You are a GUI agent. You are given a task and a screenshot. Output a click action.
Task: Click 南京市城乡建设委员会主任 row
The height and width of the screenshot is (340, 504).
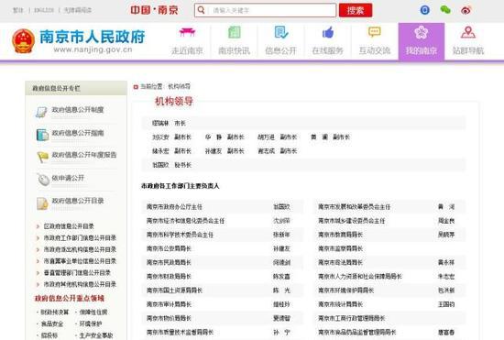[389, 221]
